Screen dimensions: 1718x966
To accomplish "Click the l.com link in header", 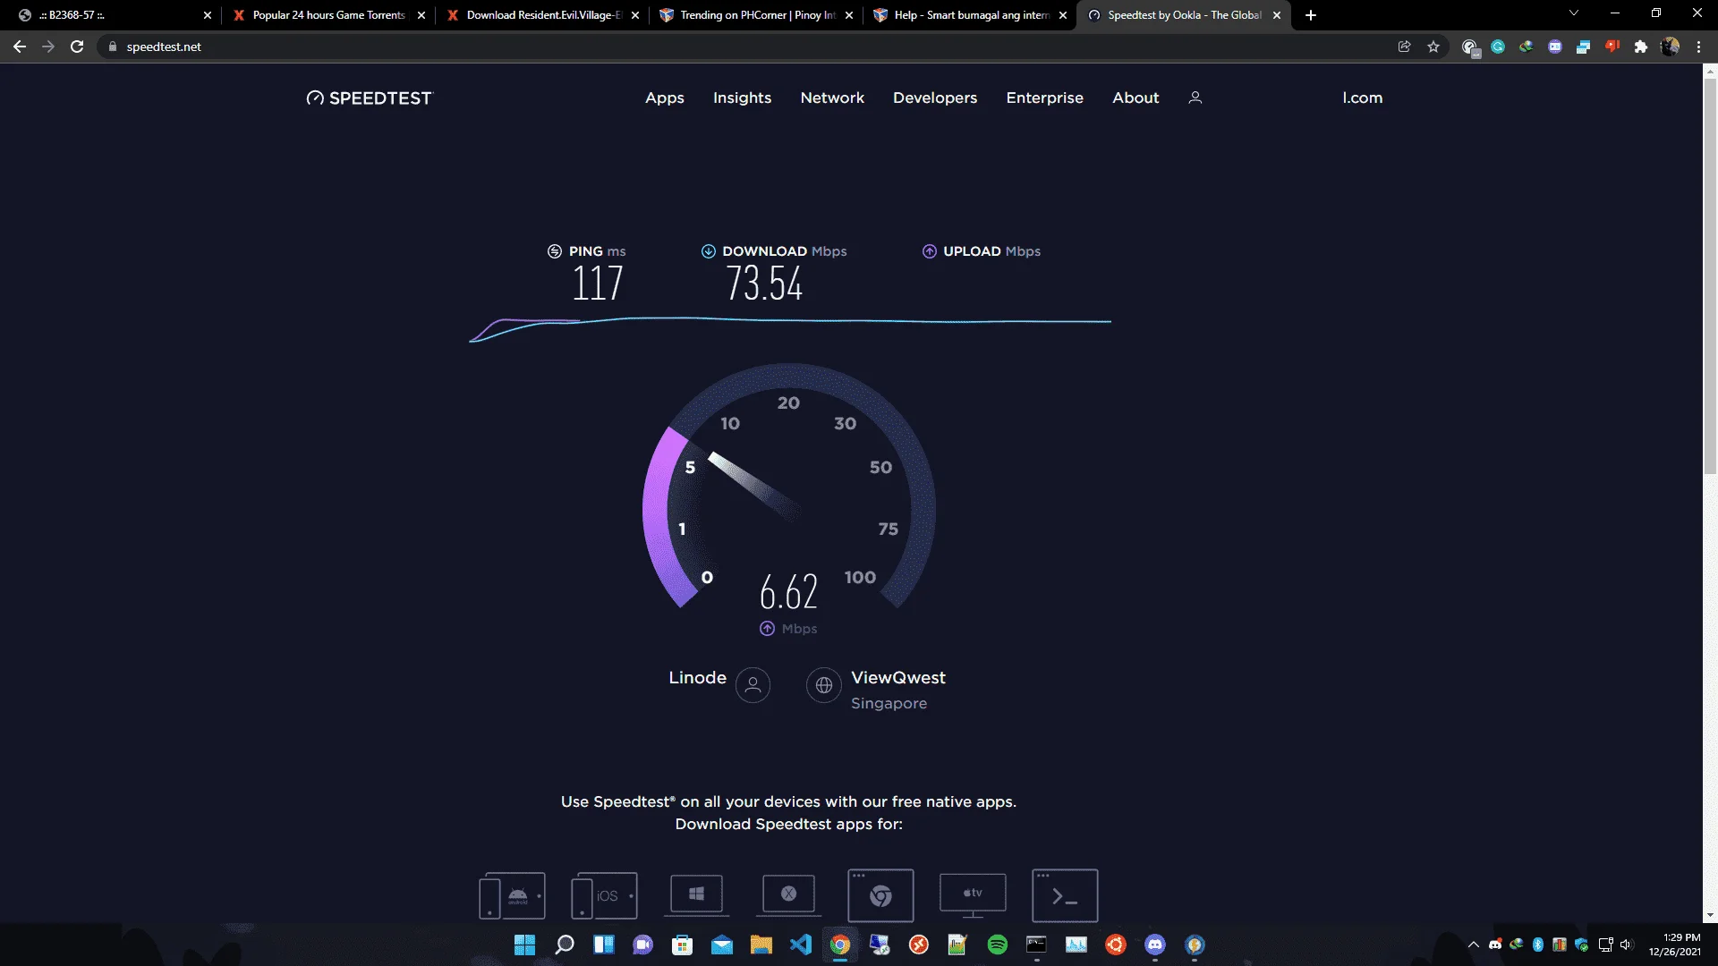I will coord(1362,97).
